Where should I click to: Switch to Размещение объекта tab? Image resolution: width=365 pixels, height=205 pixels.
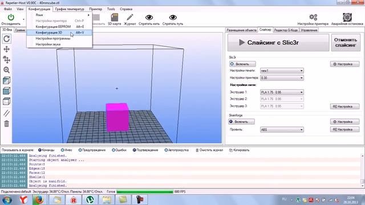(x=241, y=30)
